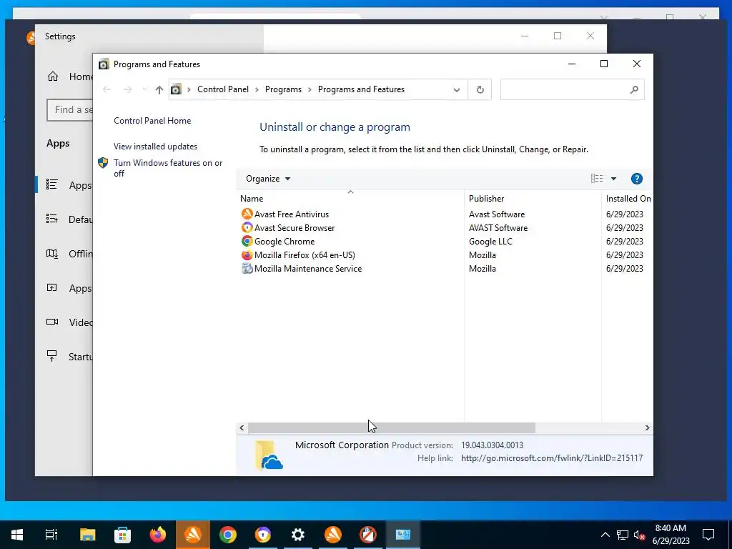Click the scrollbar left arrow
This screenshot has width=732, height=549.
tap(242, 427)
